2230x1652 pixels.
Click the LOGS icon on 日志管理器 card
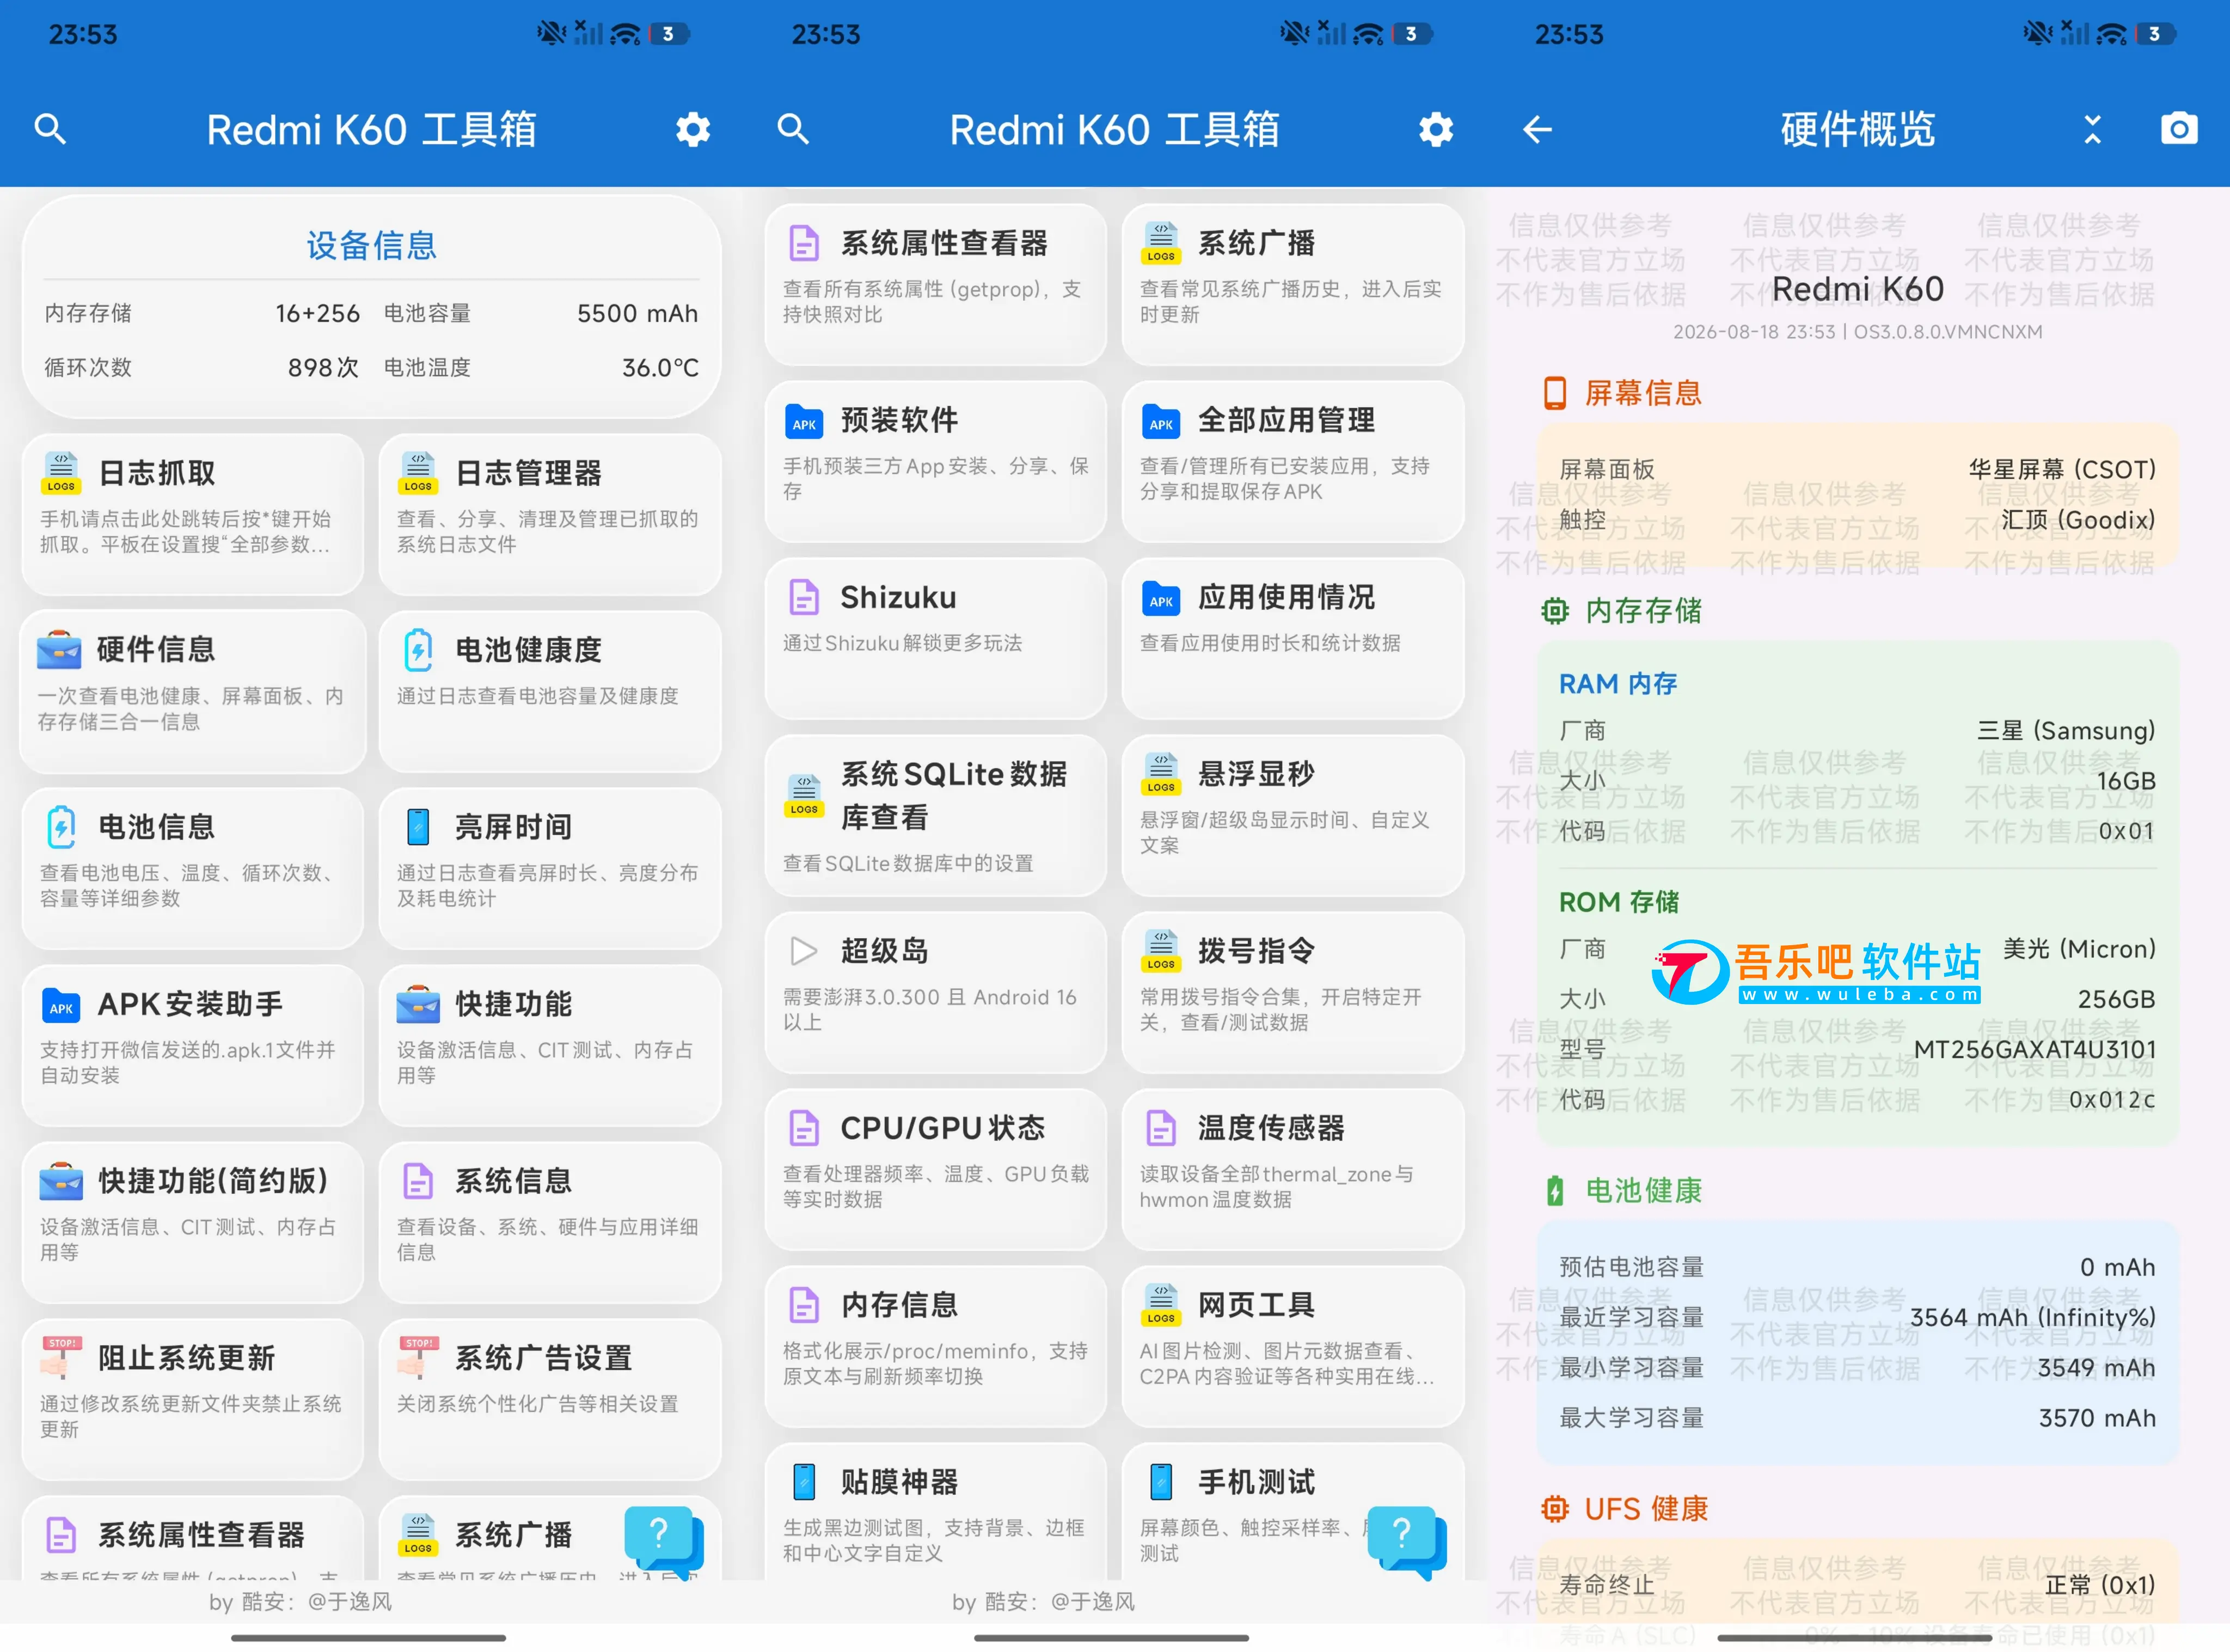[418, 473]
